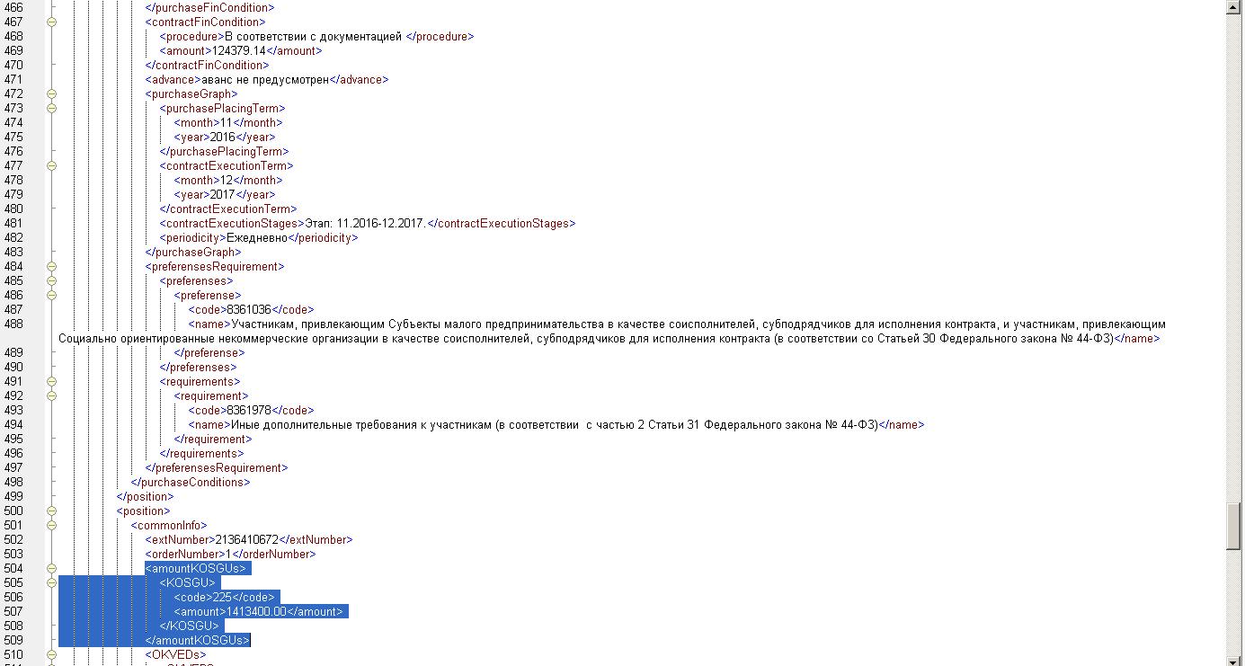Image resolution: width=1245 pixels, height=666 pixels.
Task: Collapse the commonInfo block
Action: tap(51, 525)
